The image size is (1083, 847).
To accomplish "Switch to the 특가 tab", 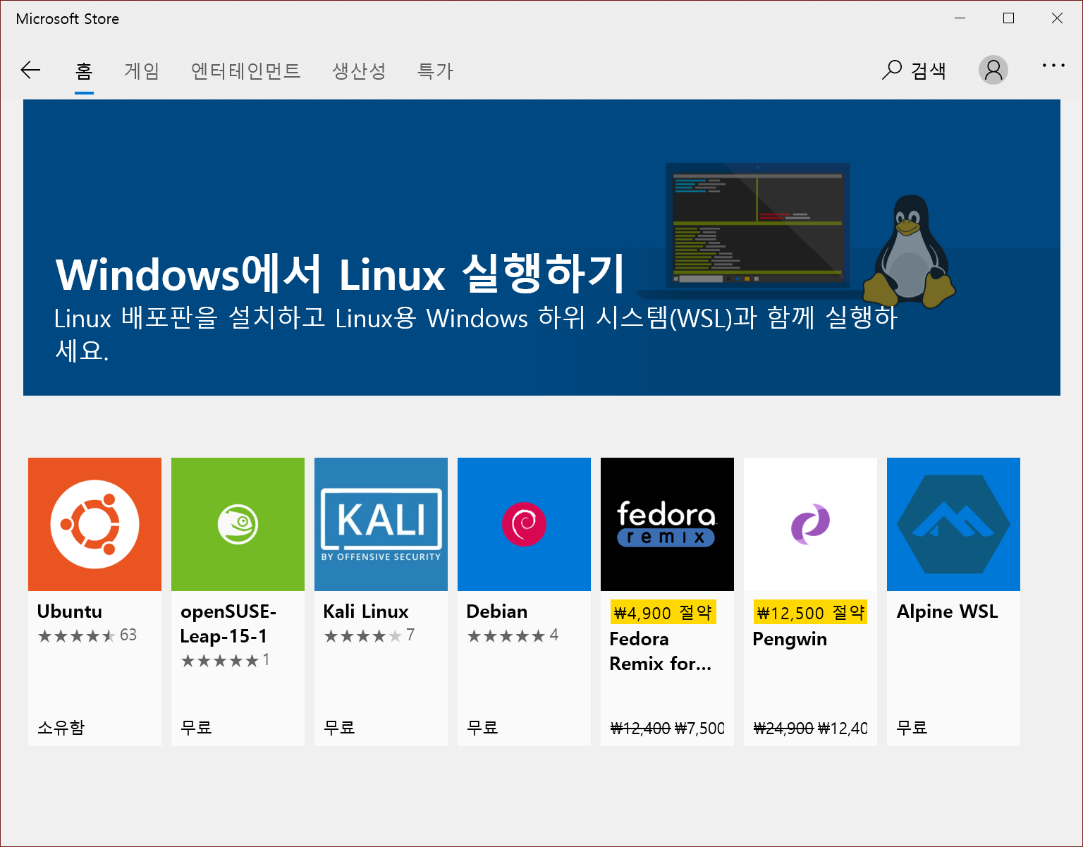I will point(435,71).
